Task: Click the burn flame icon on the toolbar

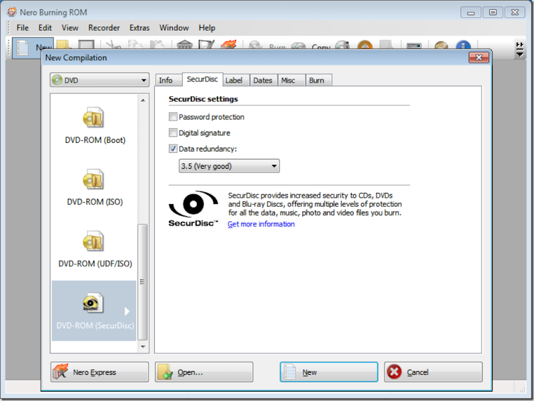Action: (228, 45)
